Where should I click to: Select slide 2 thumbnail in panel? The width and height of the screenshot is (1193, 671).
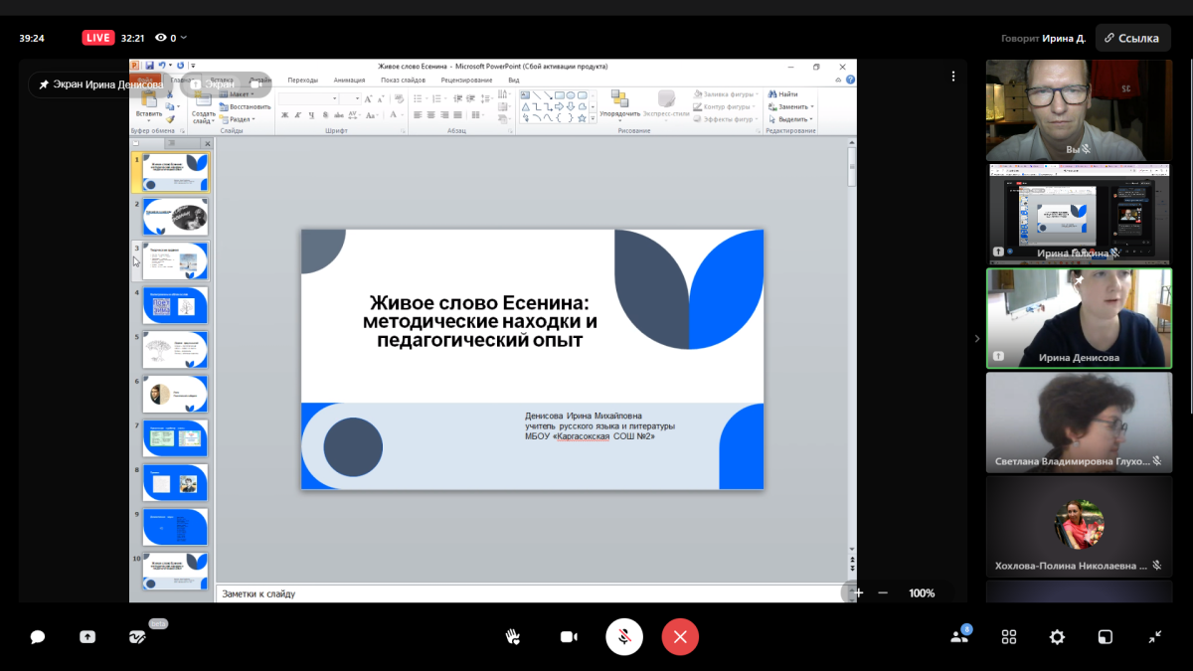tap(175, 217)
